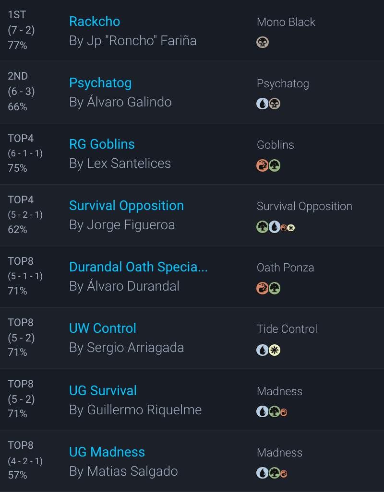Click the green mana icon for Oath Ponza
The height and width of the screenshot is (492, 384).
(x=275, y=288)
